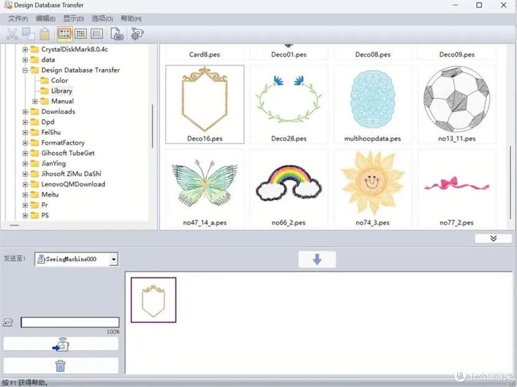The width and height of the screenshot is (517, 387).
Task: Click the Deco09.pes file name
Action: pos(457,55)
